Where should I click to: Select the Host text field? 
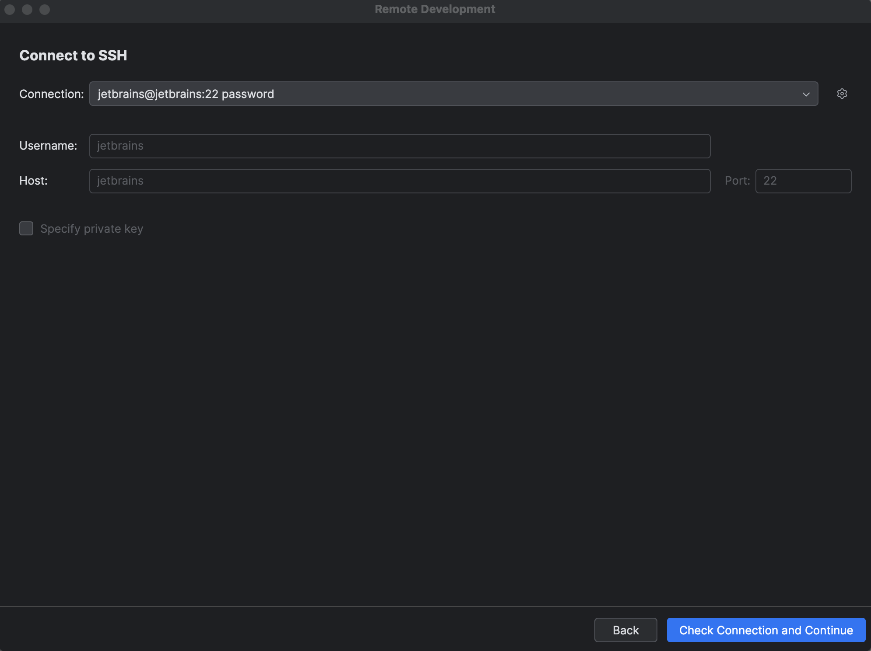point(394,181)
